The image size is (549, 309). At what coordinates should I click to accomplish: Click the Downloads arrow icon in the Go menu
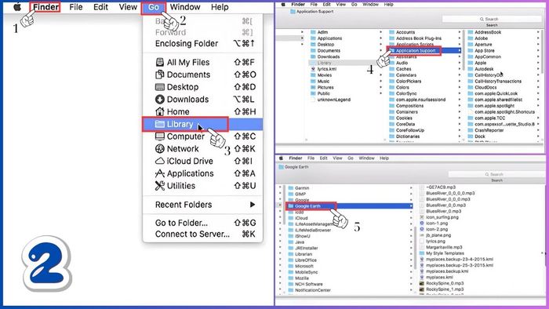coord(160,100)
